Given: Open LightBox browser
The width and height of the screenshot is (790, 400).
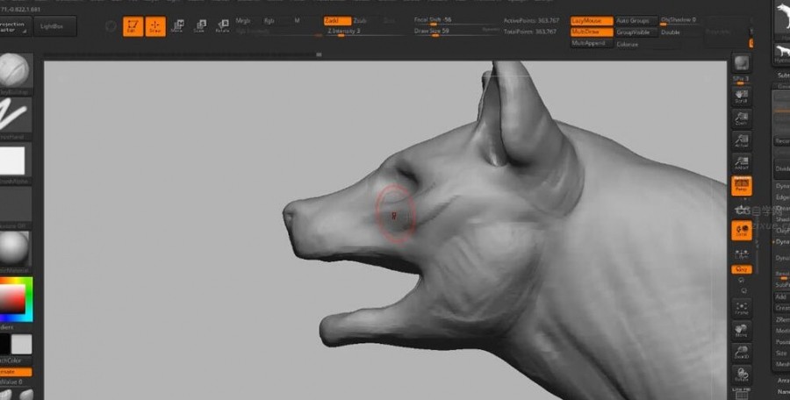Looking at the screenshot, I should pyautogui.click(x=55, y=26).
